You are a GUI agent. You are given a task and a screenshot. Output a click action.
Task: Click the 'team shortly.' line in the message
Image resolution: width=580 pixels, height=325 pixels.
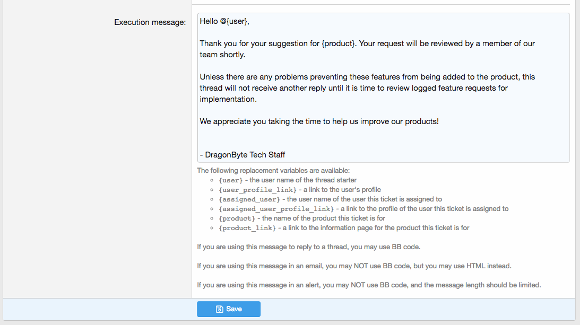(222, 55)
